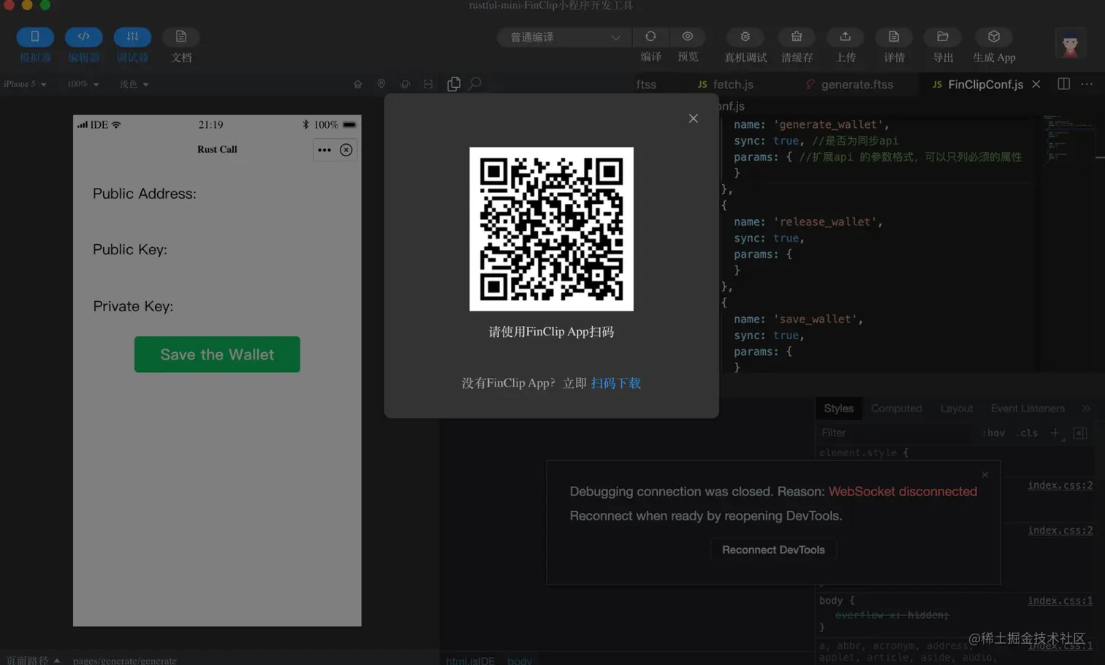Open the index.css:1 source link beside body
The image size is (1105, 665).
(1060, 601)
